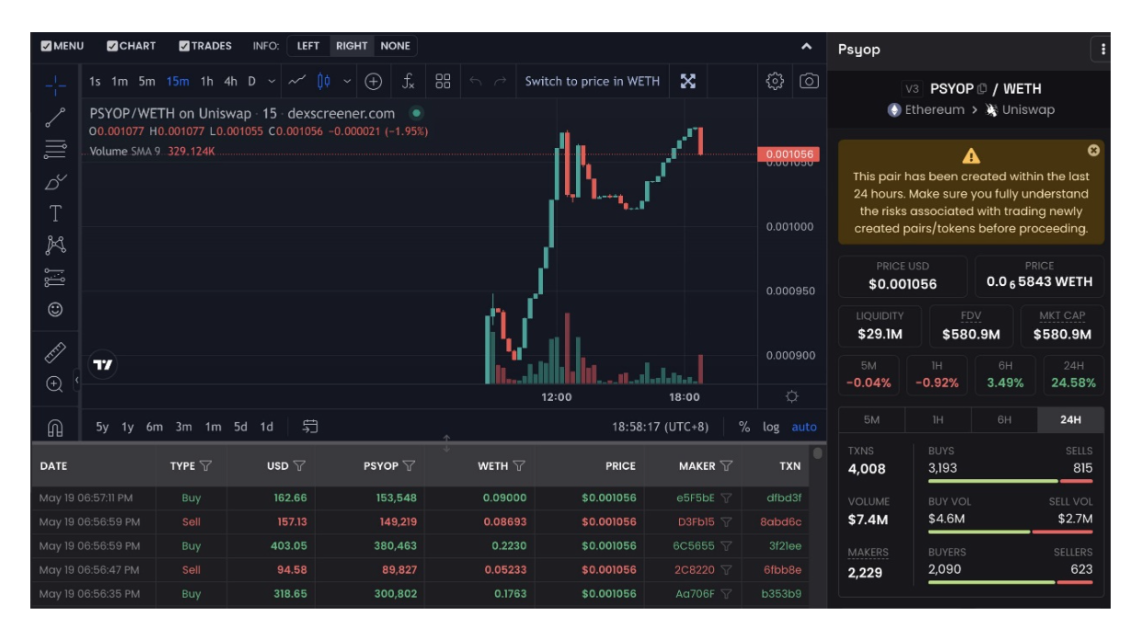Click Switch to price in WETH
1130x627 pixels.
pos(593,81)
